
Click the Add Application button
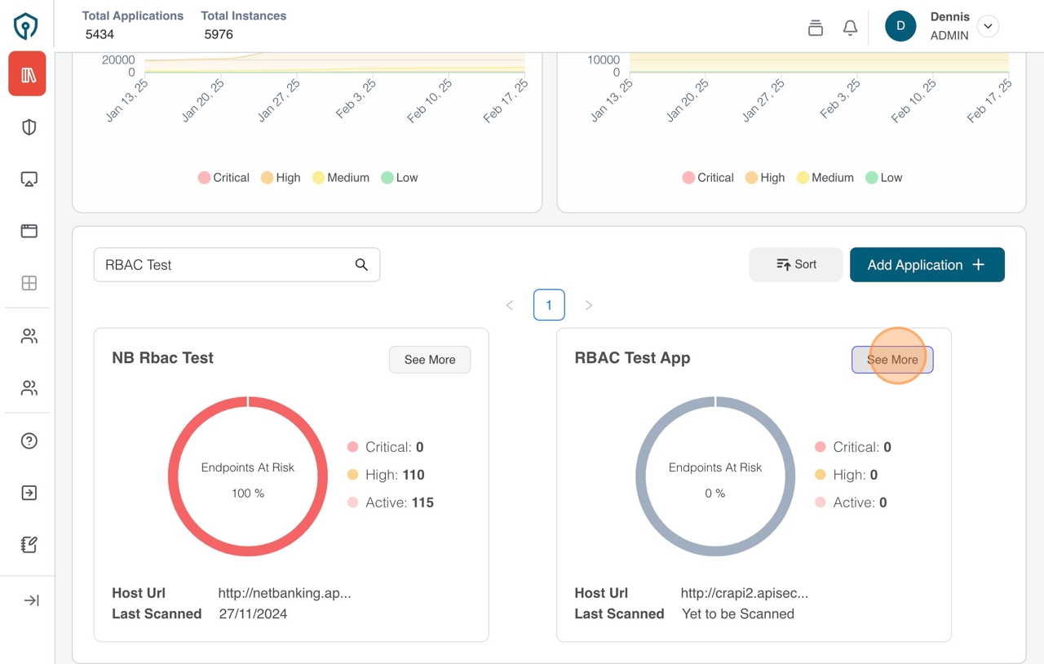(927, 265)
